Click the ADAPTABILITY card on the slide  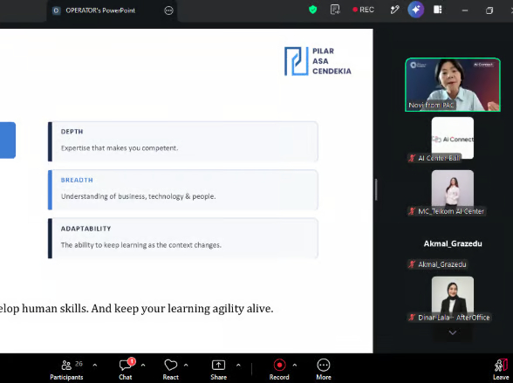[x=183, y=238]
